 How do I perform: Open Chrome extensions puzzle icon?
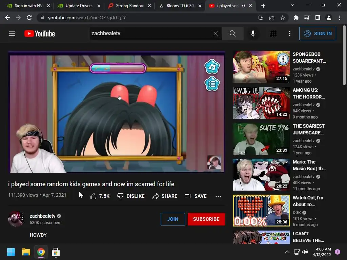tap(296, 18)
